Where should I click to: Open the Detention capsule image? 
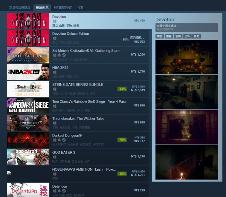click(28, 190)
